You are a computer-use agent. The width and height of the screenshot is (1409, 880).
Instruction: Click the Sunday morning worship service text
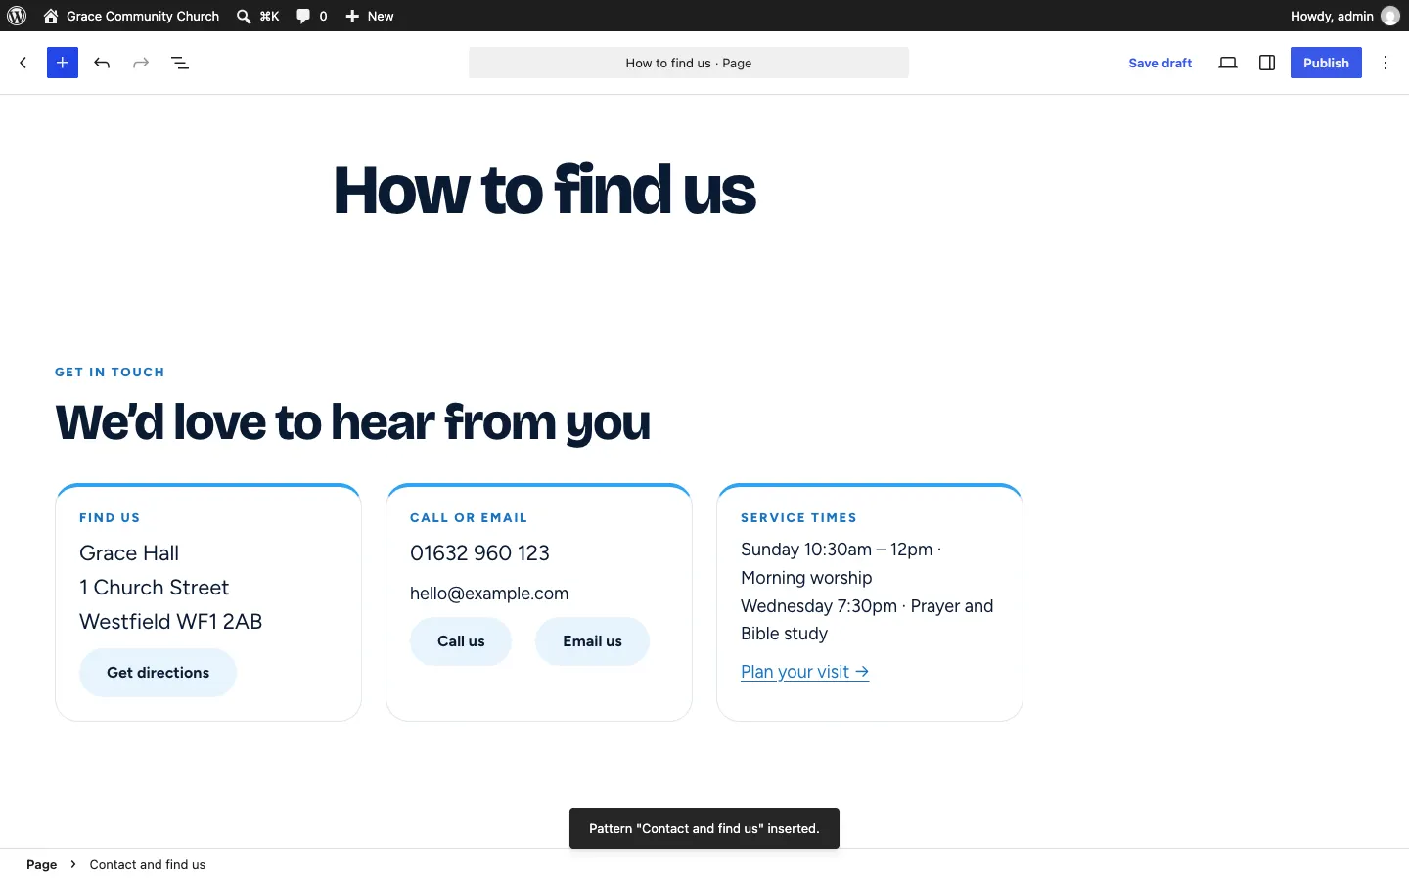click(x=841, y=563)
